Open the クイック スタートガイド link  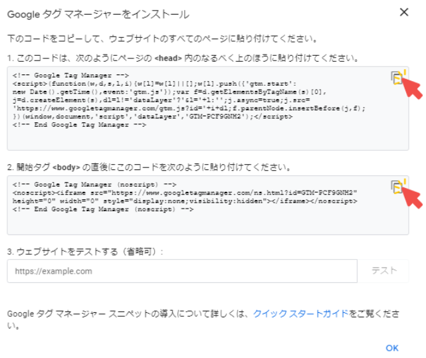(x=300, y=313)
